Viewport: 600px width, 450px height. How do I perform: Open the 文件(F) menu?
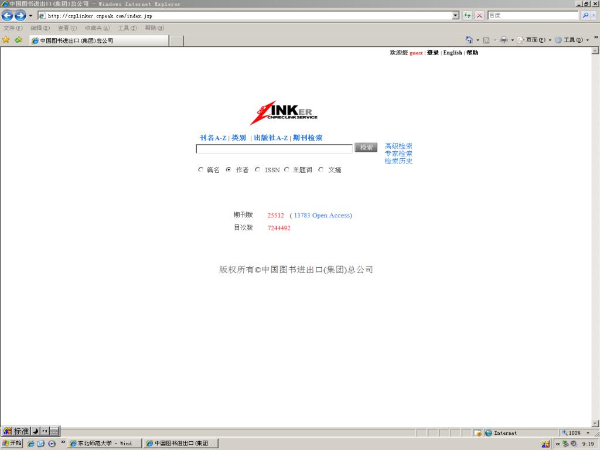(x=13, y=28)
